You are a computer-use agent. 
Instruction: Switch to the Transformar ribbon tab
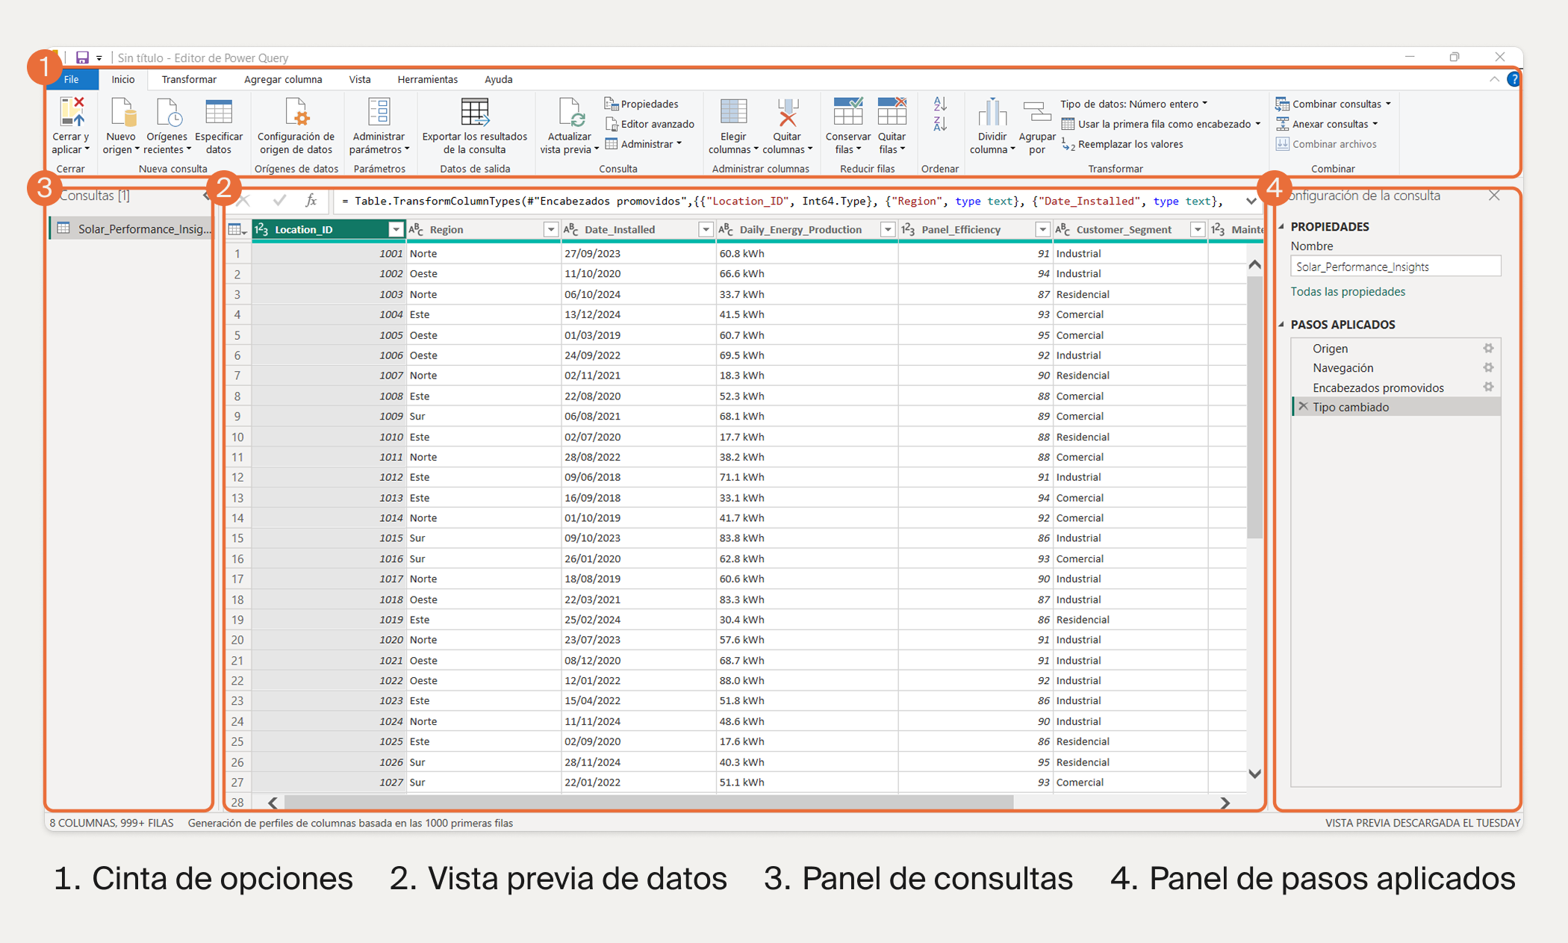(189, 79)
